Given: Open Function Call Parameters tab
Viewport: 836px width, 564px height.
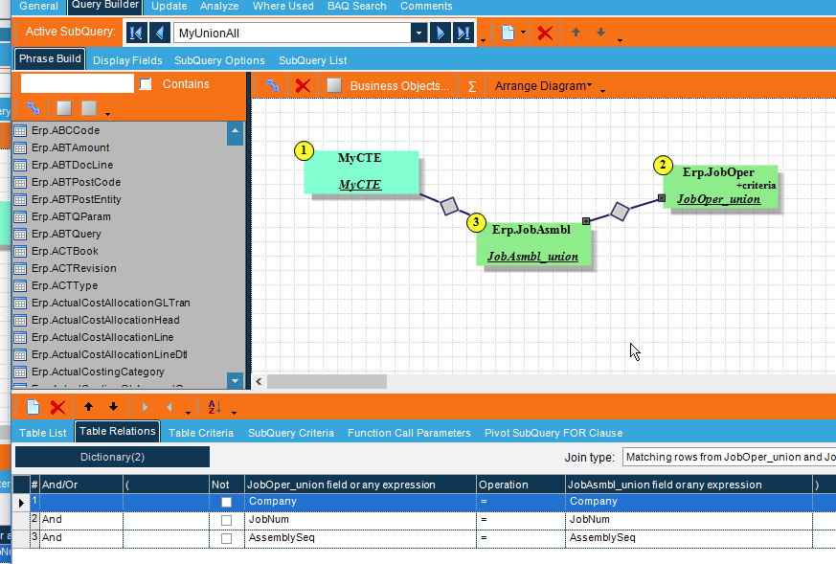Looking at the screenshot, I should [409, 433].
